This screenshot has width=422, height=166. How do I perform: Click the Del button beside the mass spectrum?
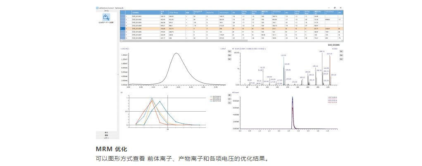pyautogui.click(x=341, y=59)
